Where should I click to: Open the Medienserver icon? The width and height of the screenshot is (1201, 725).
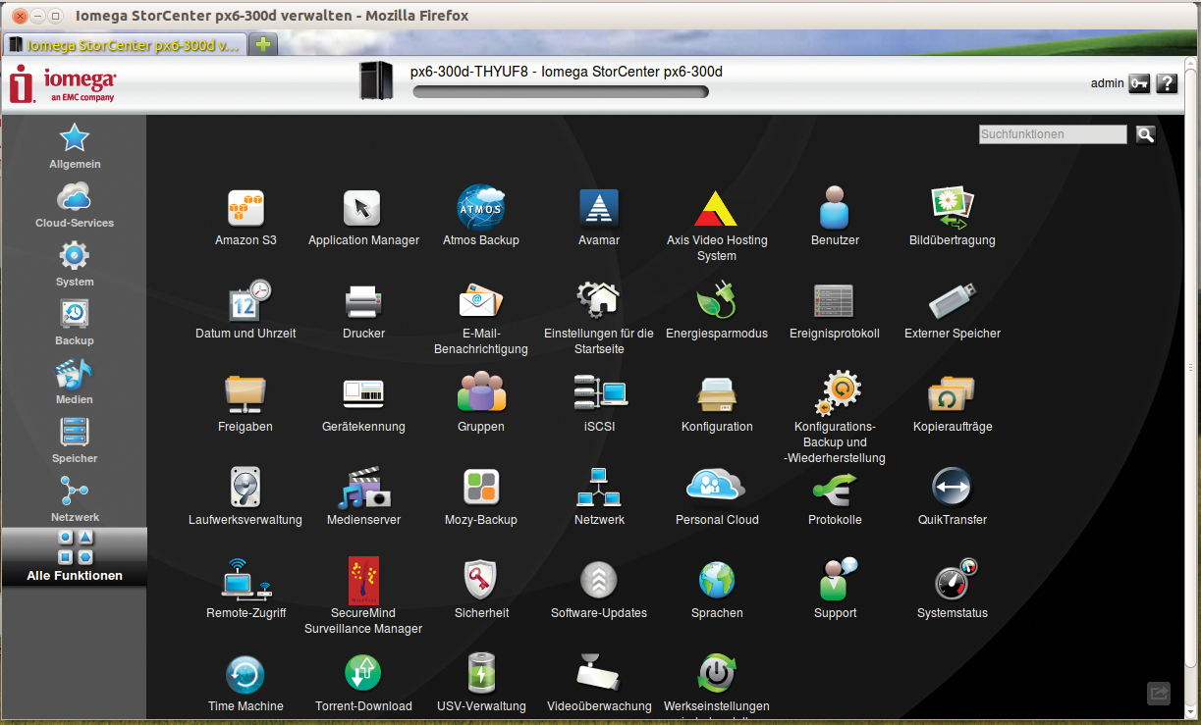(x=363, y=489)
